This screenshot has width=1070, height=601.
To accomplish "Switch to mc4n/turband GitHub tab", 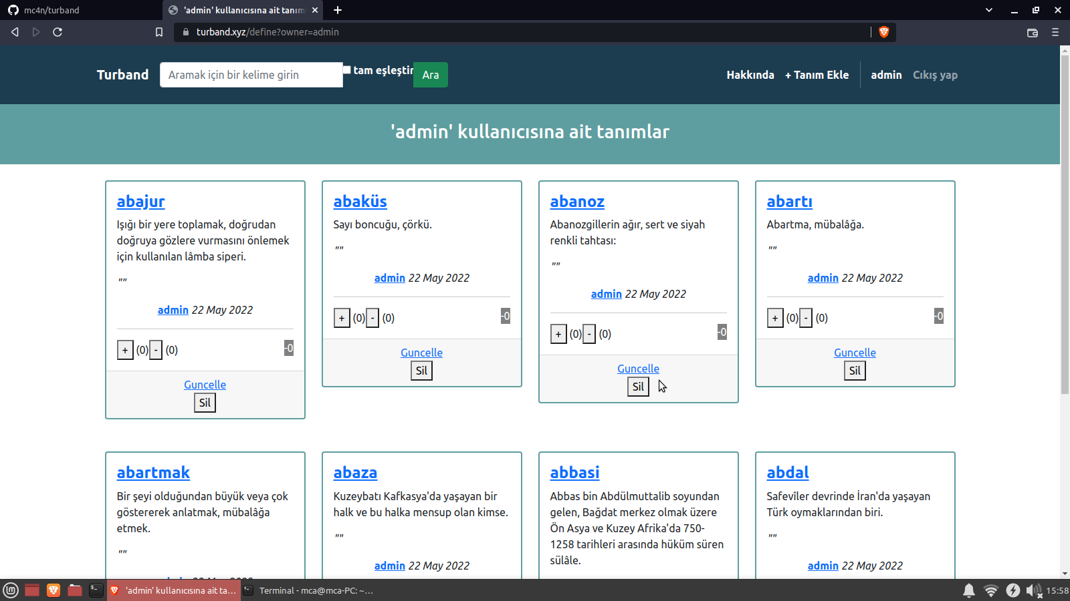I will click(80, 10).
